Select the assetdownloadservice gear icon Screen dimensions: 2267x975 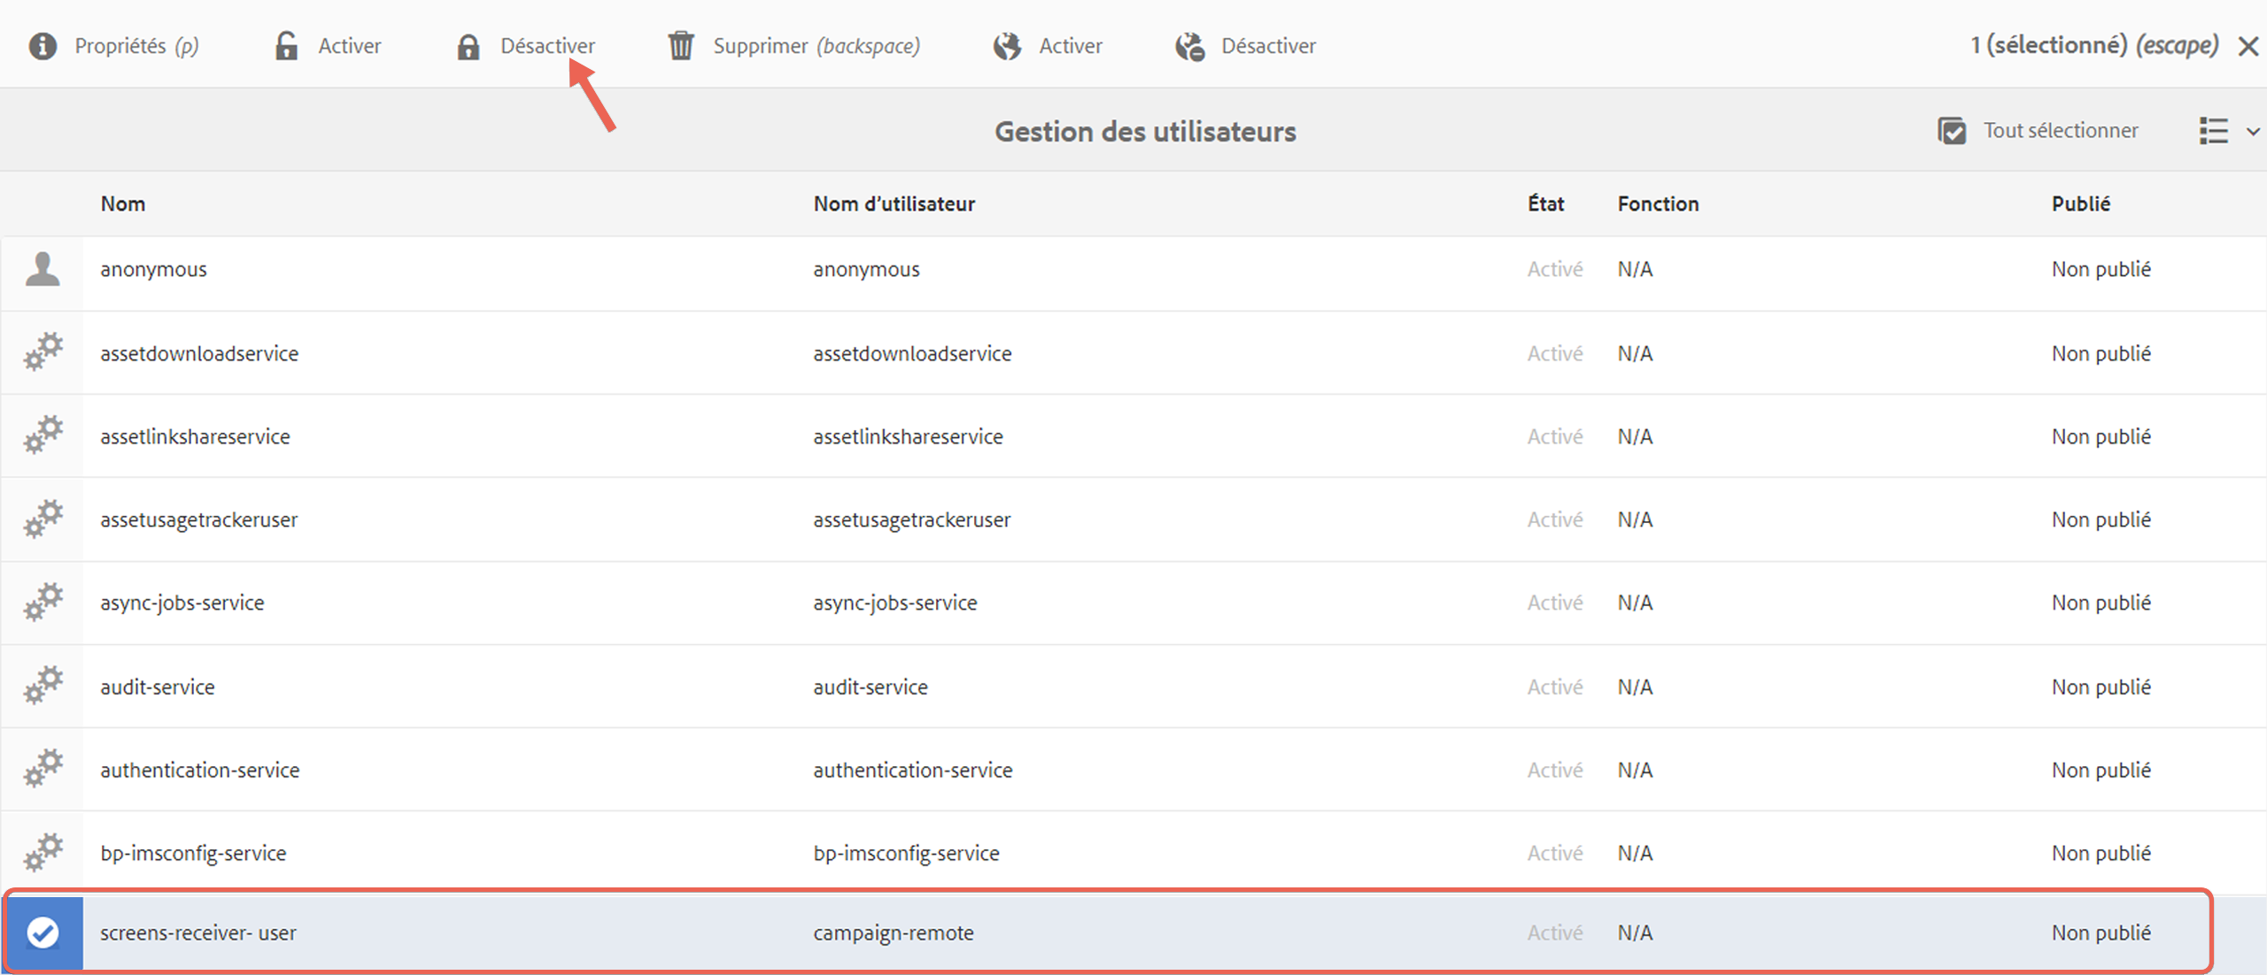(x=43, y=352)
